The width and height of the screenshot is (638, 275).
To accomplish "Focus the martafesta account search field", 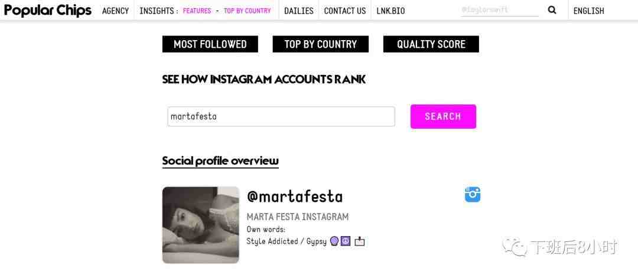I will [281, 116].
